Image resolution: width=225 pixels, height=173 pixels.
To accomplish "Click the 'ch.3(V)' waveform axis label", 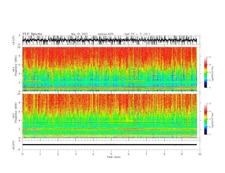I will pos(14,145).
